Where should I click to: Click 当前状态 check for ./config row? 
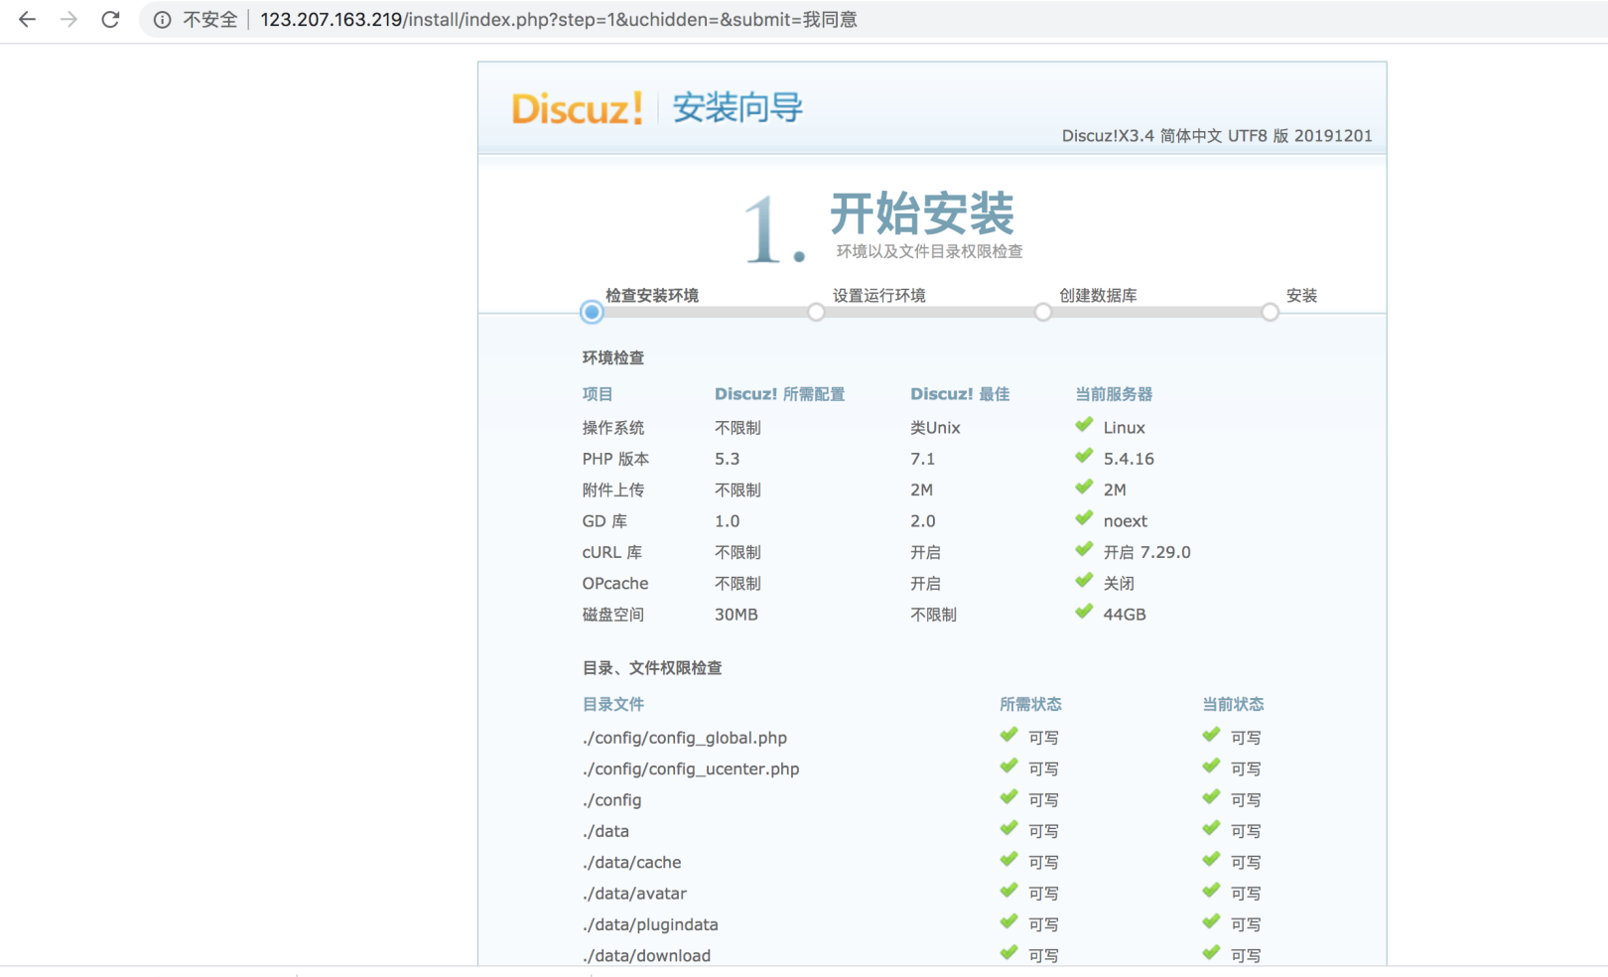pyautogui.click(x=1211, y=797)
